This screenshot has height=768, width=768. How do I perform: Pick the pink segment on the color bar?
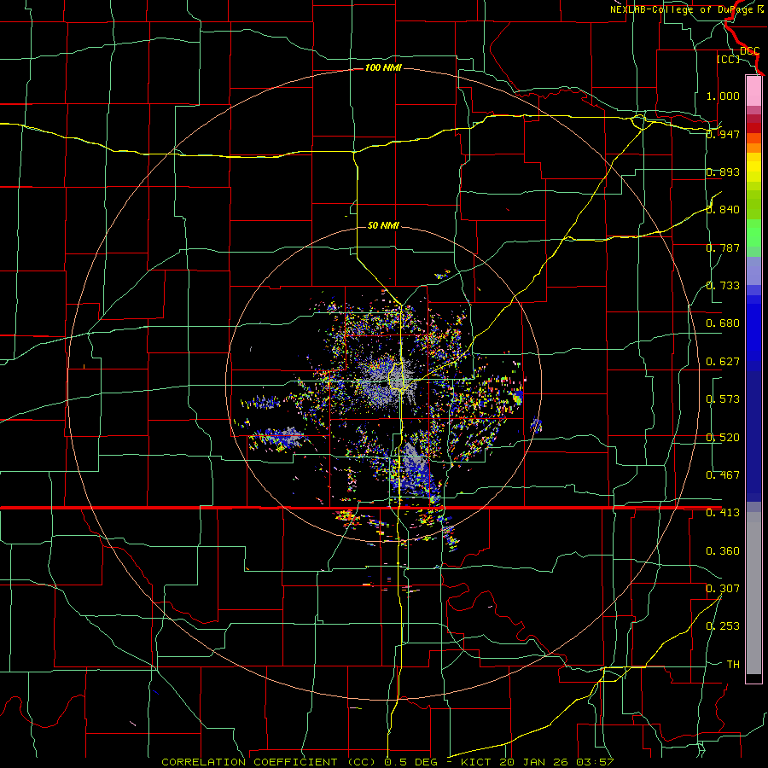753,90
